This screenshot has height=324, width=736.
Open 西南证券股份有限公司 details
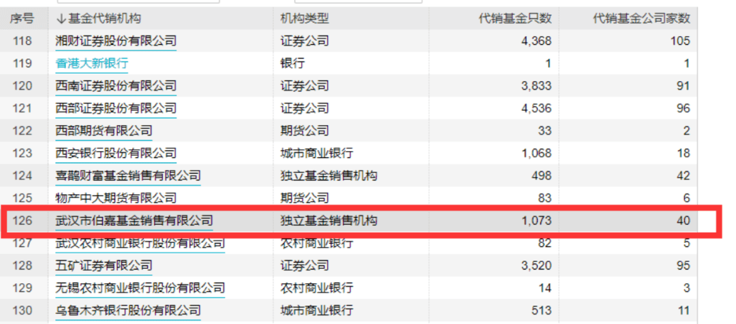point(116,86)
